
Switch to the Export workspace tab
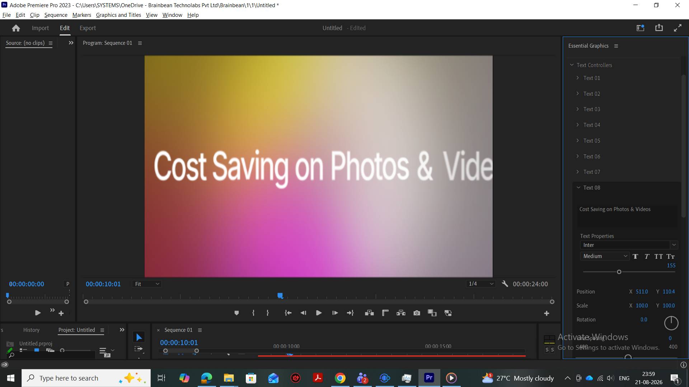pyautogui.click(x=88, y=28)
